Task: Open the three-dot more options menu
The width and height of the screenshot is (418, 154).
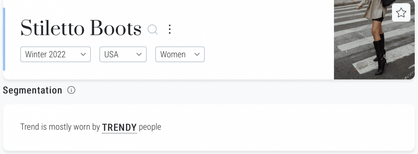Action: click(170, 29)
